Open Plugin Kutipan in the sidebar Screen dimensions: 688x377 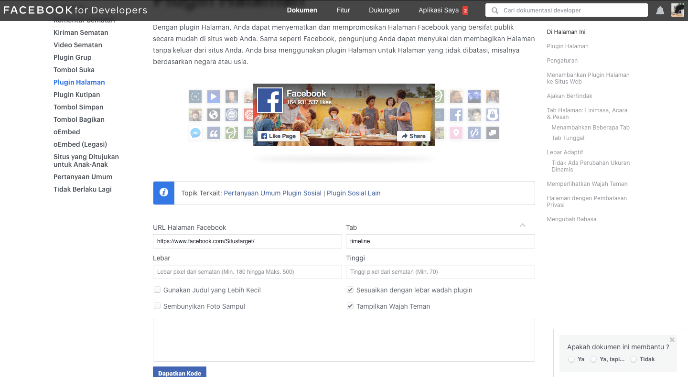point(77,95)
